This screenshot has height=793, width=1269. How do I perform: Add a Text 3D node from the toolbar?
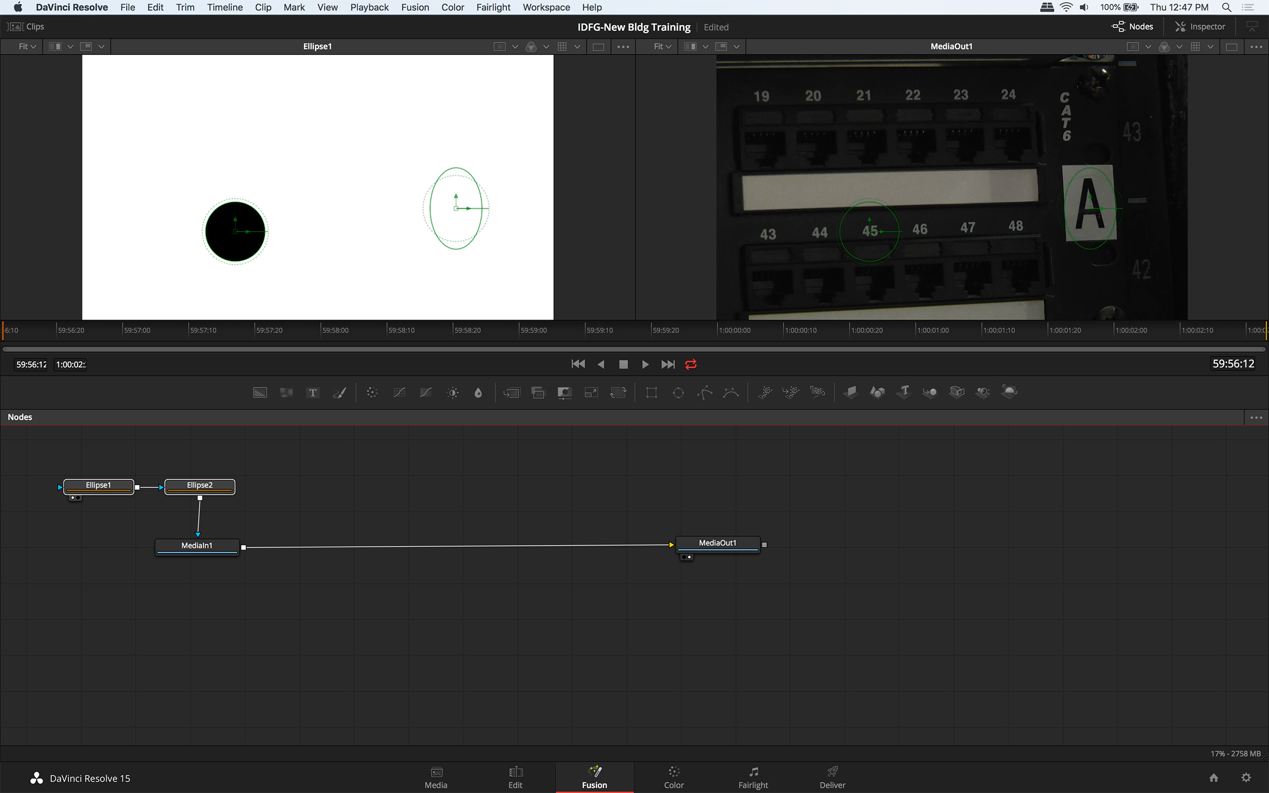904,391
